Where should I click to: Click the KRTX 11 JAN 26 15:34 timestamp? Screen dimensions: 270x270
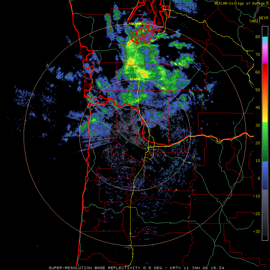(x=197, y=268)
